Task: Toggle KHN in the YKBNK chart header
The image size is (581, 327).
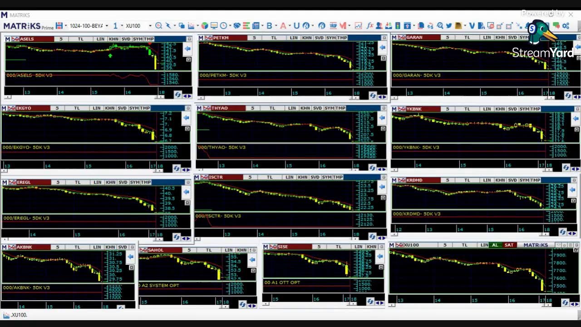Action: (500, 109)
